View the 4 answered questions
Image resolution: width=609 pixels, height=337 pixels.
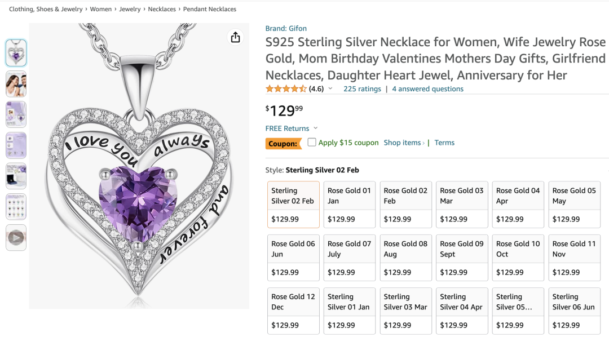(427, 89)
